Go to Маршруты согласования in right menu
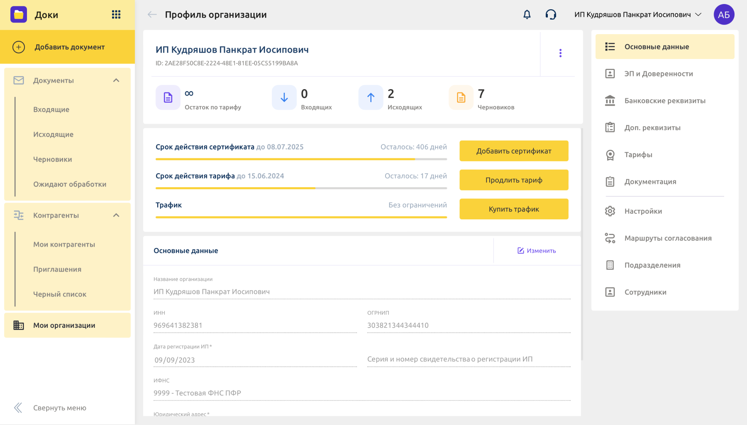747x425 pixels. [667, 238]
